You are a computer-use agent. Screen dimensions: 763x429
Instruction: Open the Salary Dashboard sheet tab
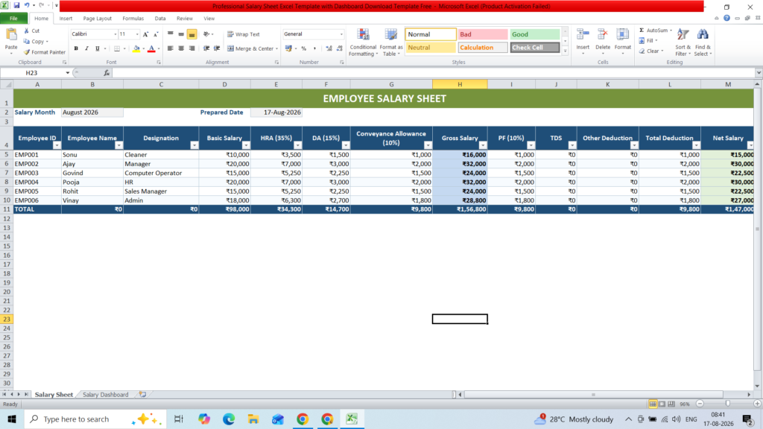[105, 395]
